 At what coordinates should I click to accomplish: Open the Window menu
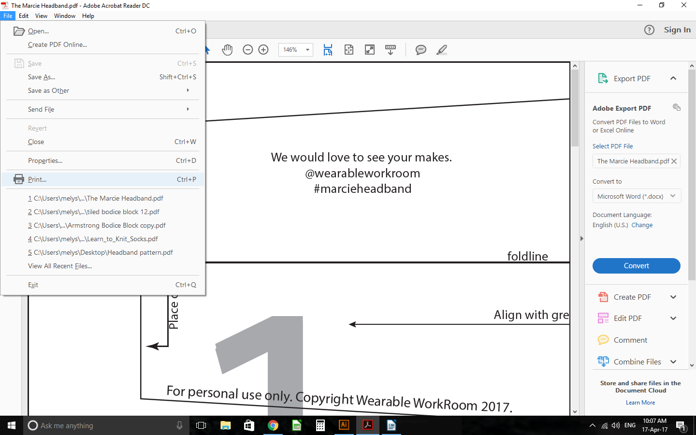click(x=65, y=16)
